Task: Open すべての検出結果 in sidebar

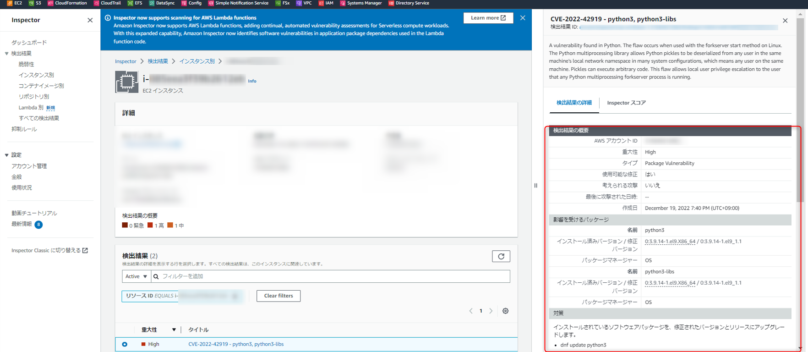Action: pyautogui.click(x=39, y=118)
